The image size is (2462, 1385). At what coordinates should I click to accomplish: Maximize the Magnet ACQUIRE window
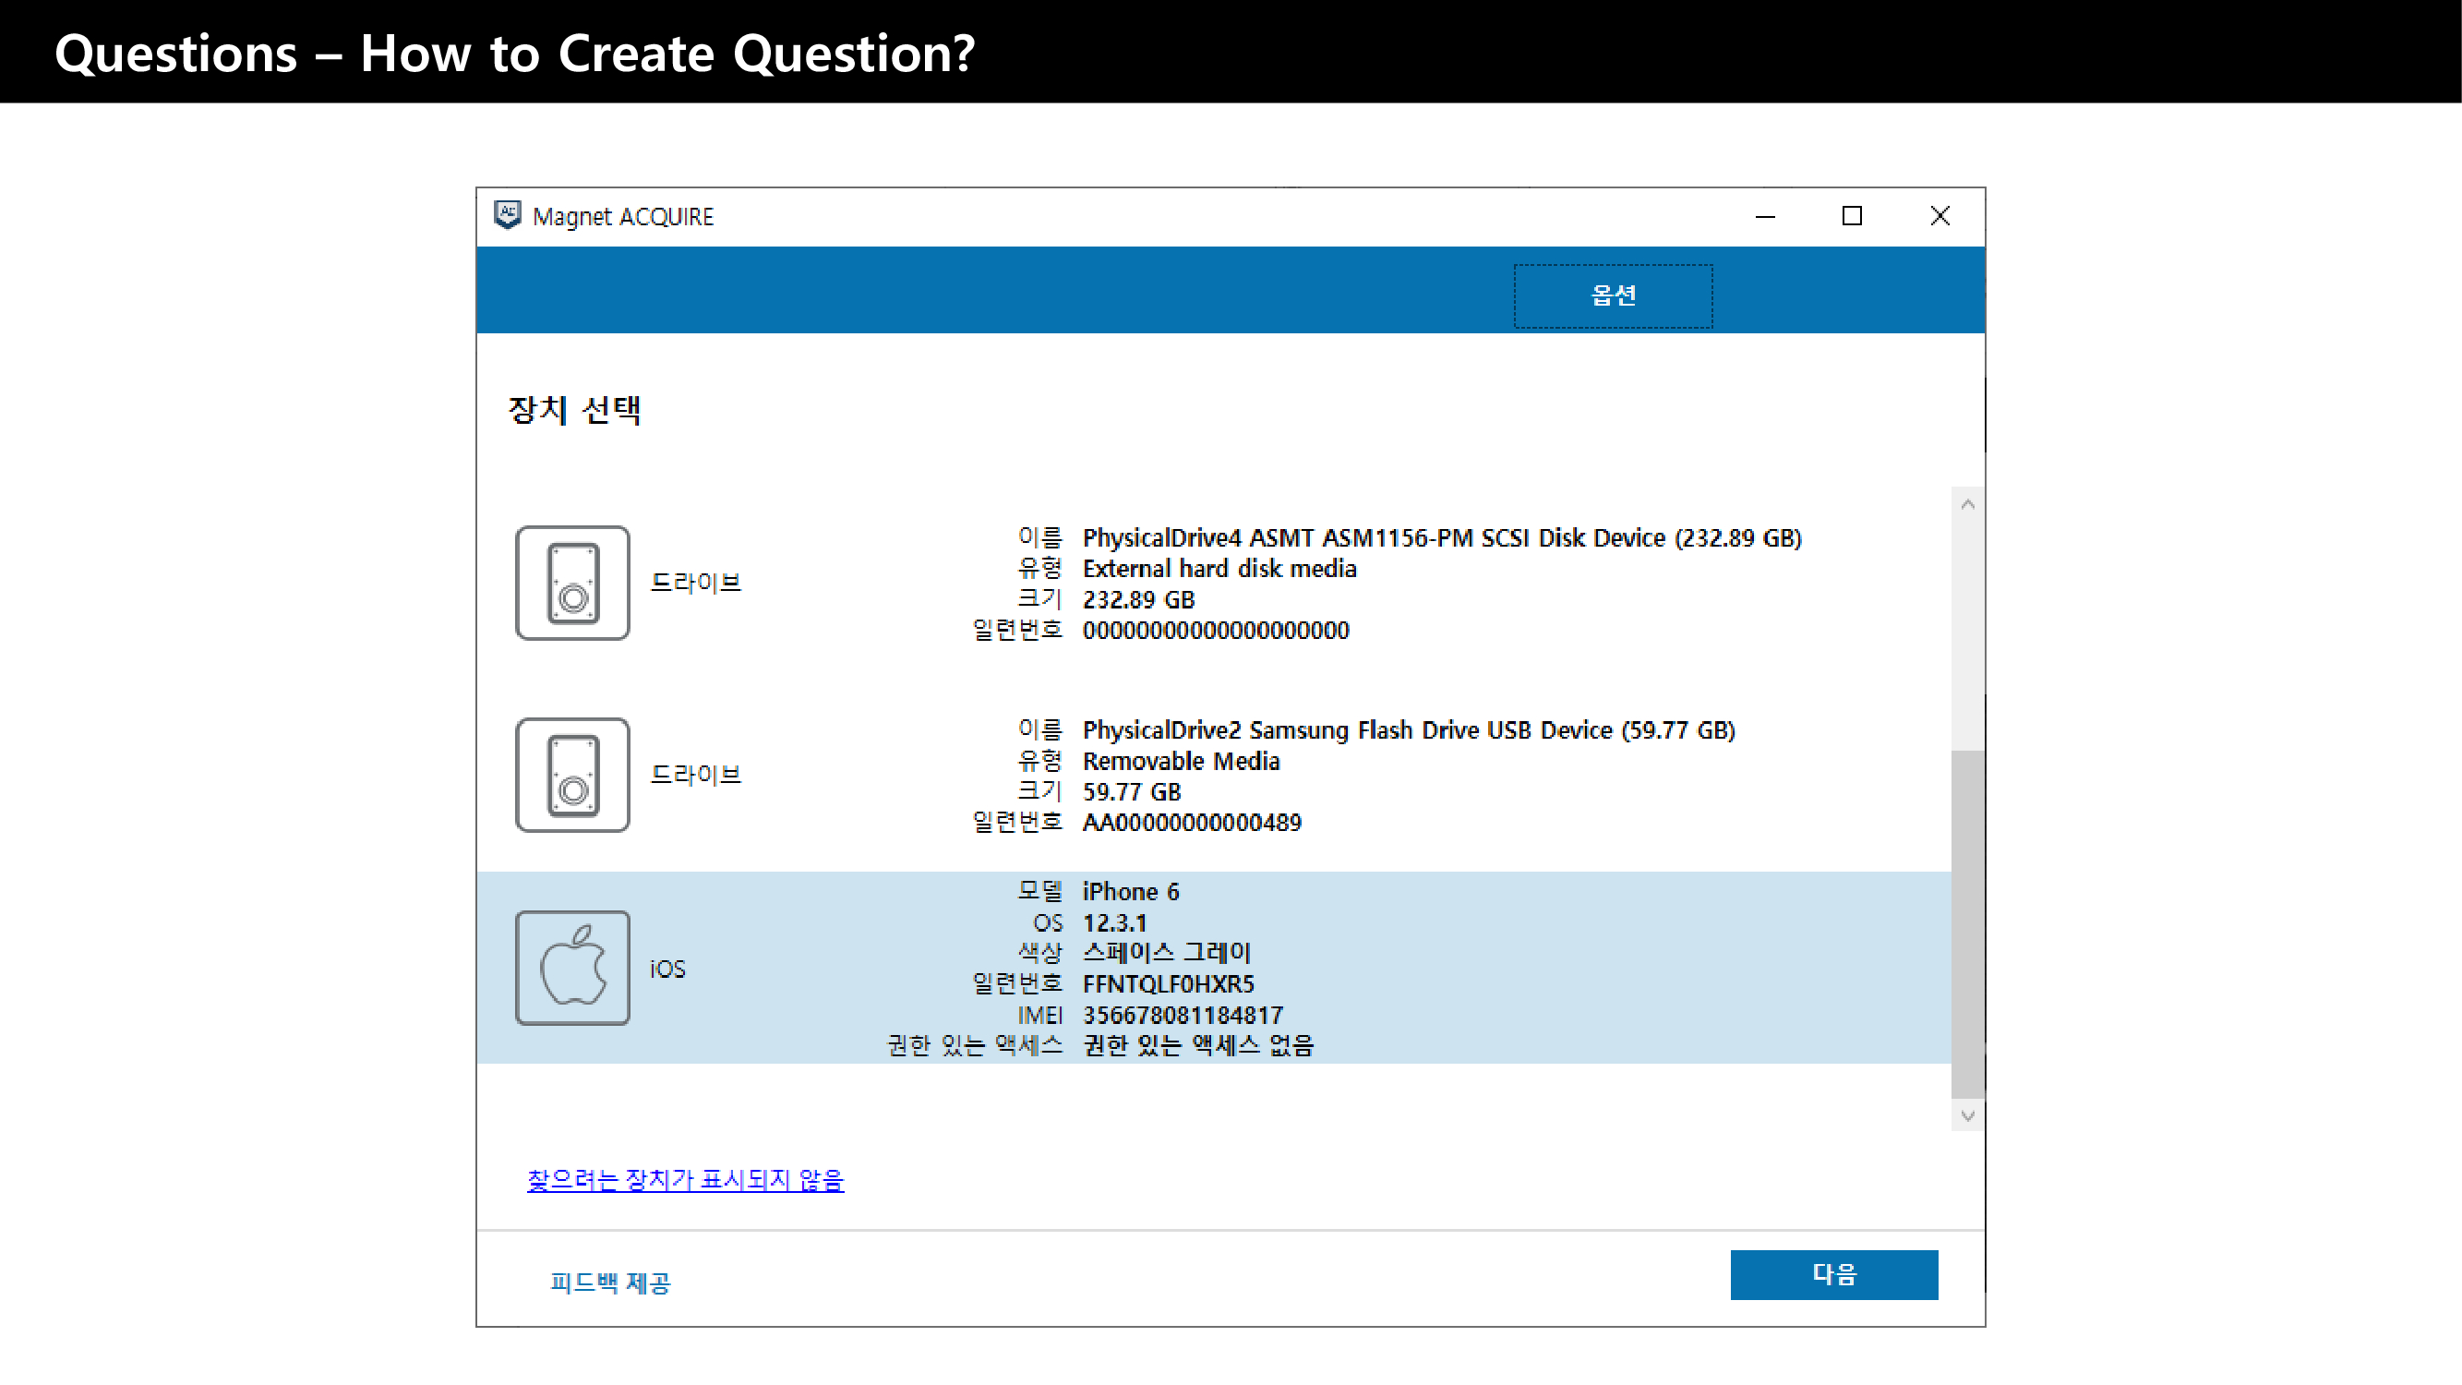click(x=1851, y=216)
